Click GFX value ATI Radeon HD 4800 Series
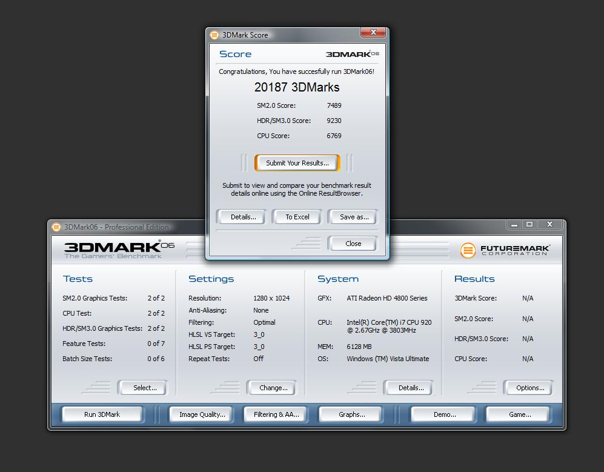This screenshot has width=604, height=472. click(x=387, y=298)
